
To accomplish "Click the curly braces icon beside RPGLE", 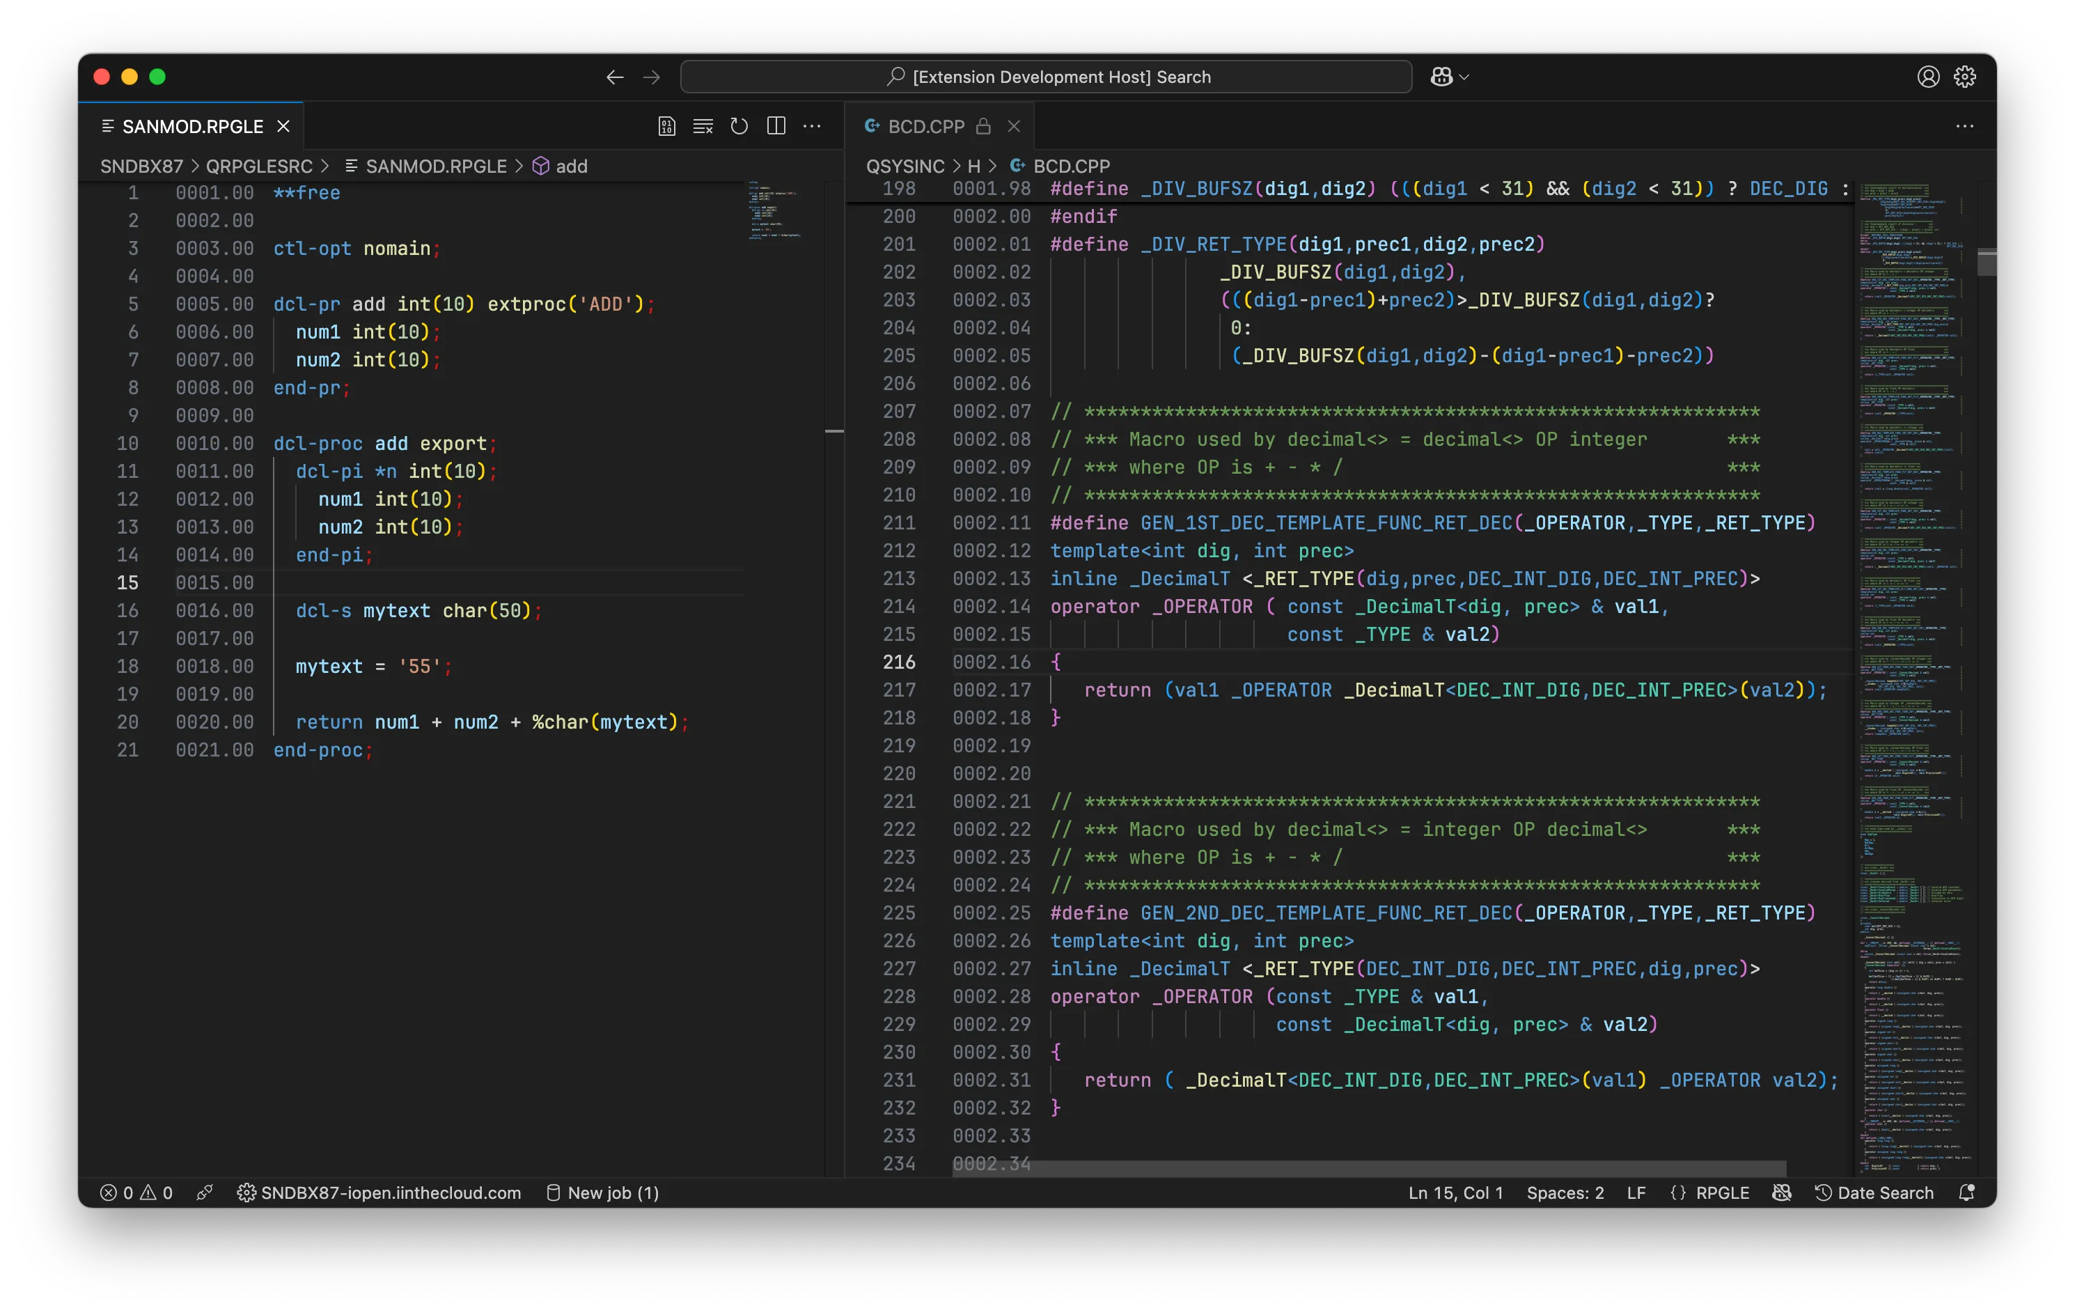I will point(1677,1192).
